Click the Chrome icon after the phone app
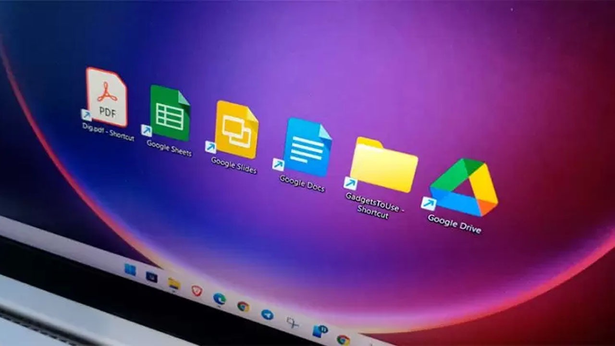Image resolution: width=615 pixels, height=346 pixels. click(x=343, y=339)
